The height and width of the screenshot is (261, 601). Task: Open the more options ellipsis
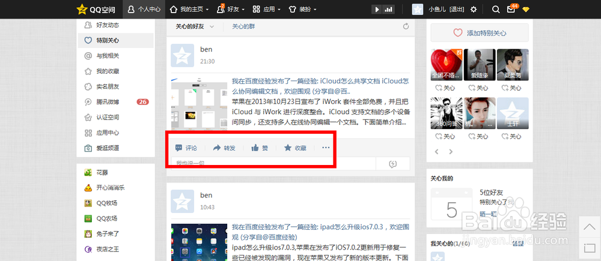tap(326, 148)
